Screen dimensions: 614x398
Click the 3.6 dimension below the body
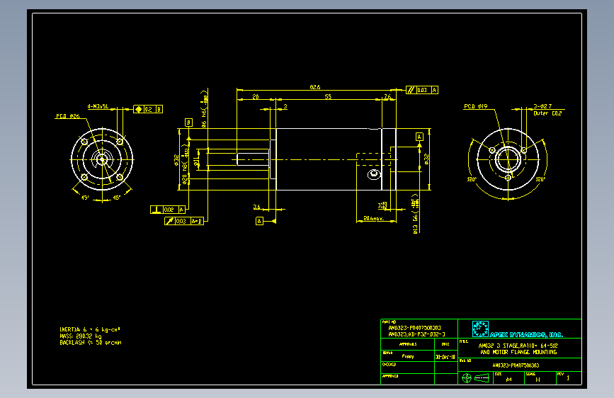coord(256,207)
